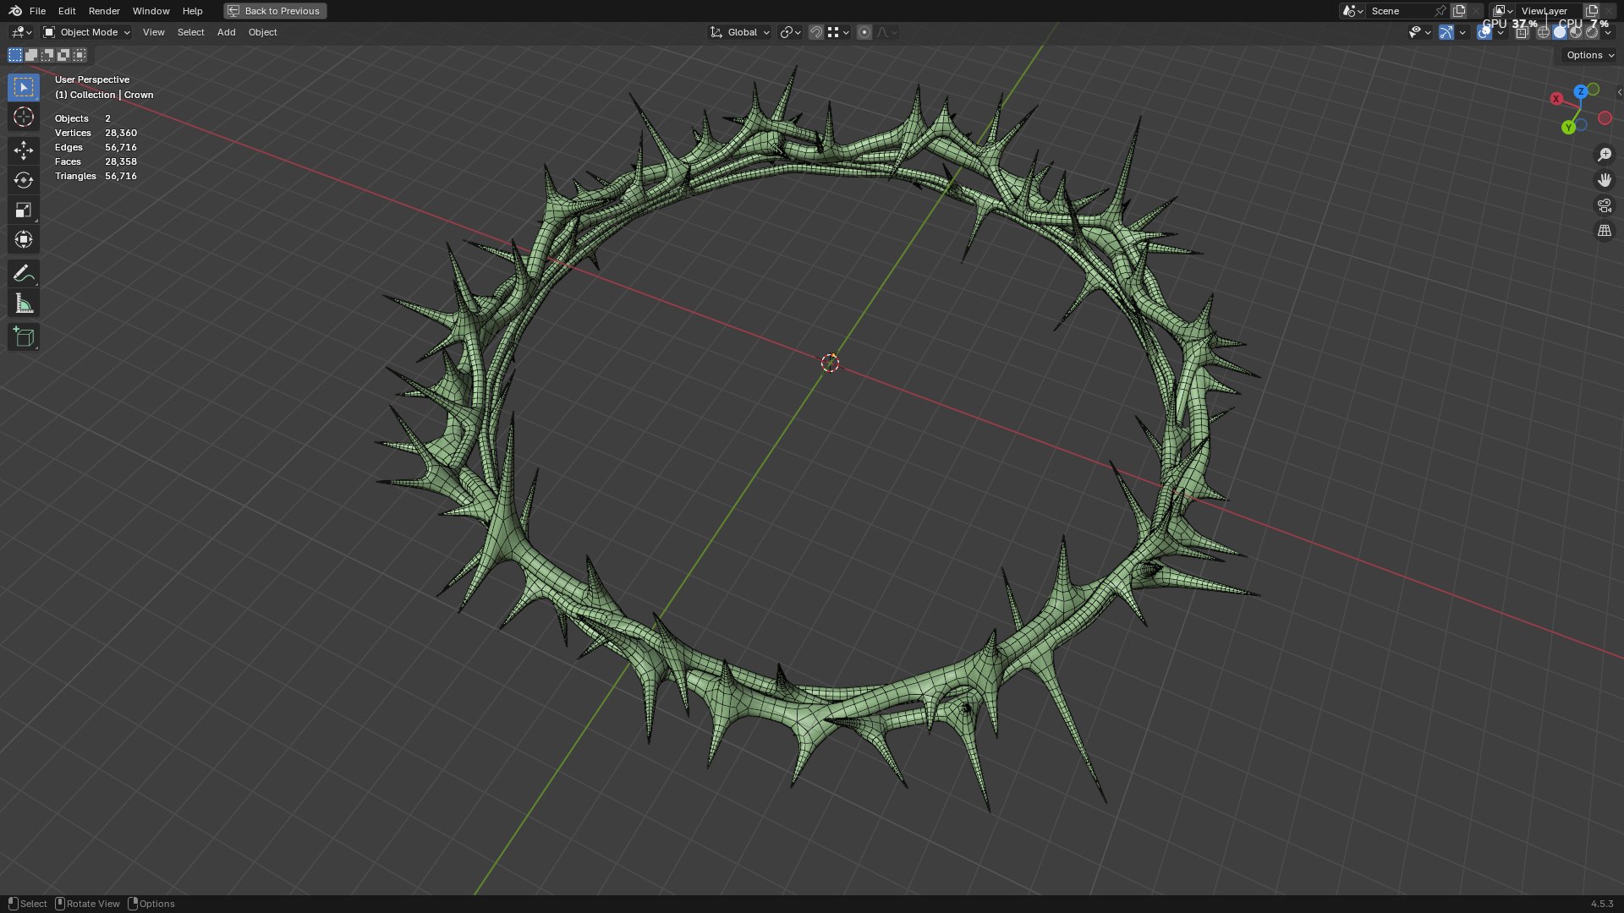This screenshot has height=913, width=1624.
Task: Set selection mode to Invert
Action: (x=63, y=55)
